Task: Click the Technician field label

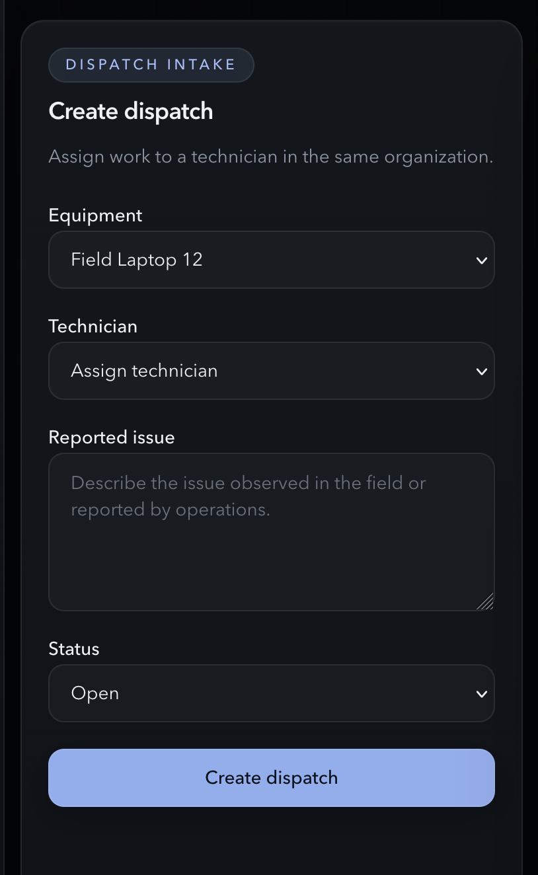Action: (93, 326)
